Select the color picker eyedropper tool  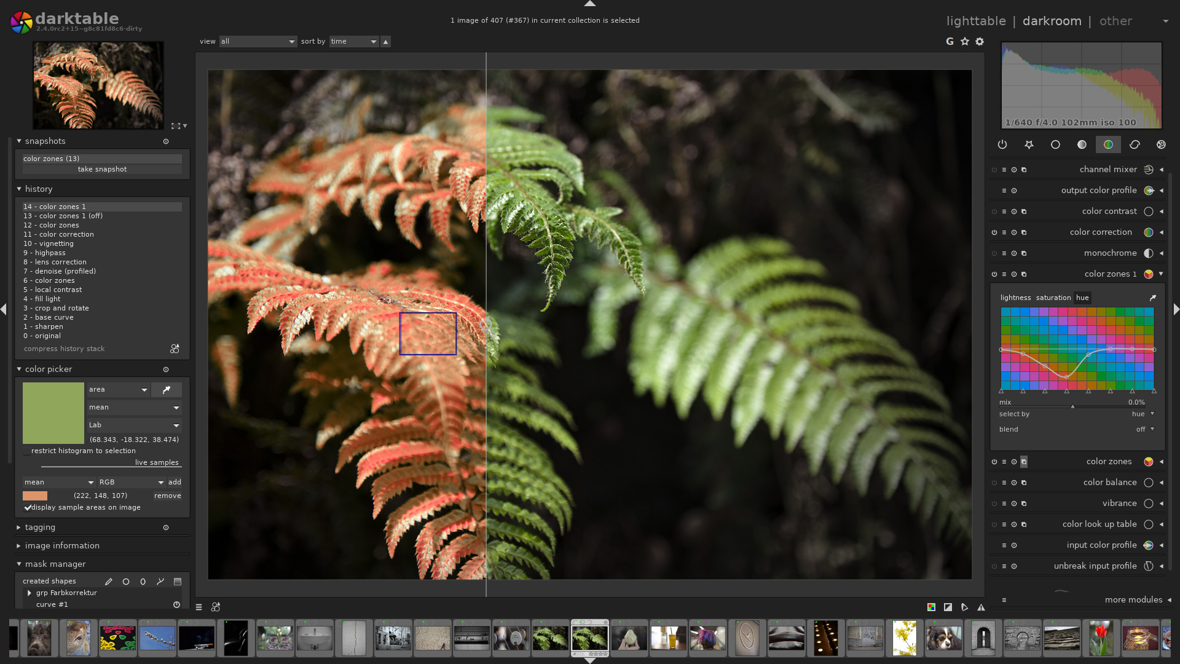(166, 389)
